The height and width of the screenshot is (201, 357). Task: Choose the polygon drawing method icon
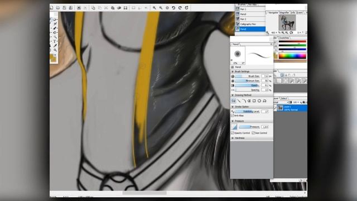(264, 100)
